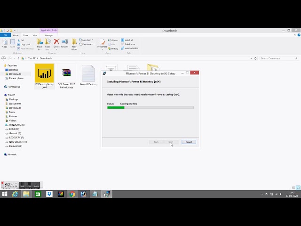This screenshot has height=226, width=301.
Task: Switch to large icons view button
Action: pos(298,188)
